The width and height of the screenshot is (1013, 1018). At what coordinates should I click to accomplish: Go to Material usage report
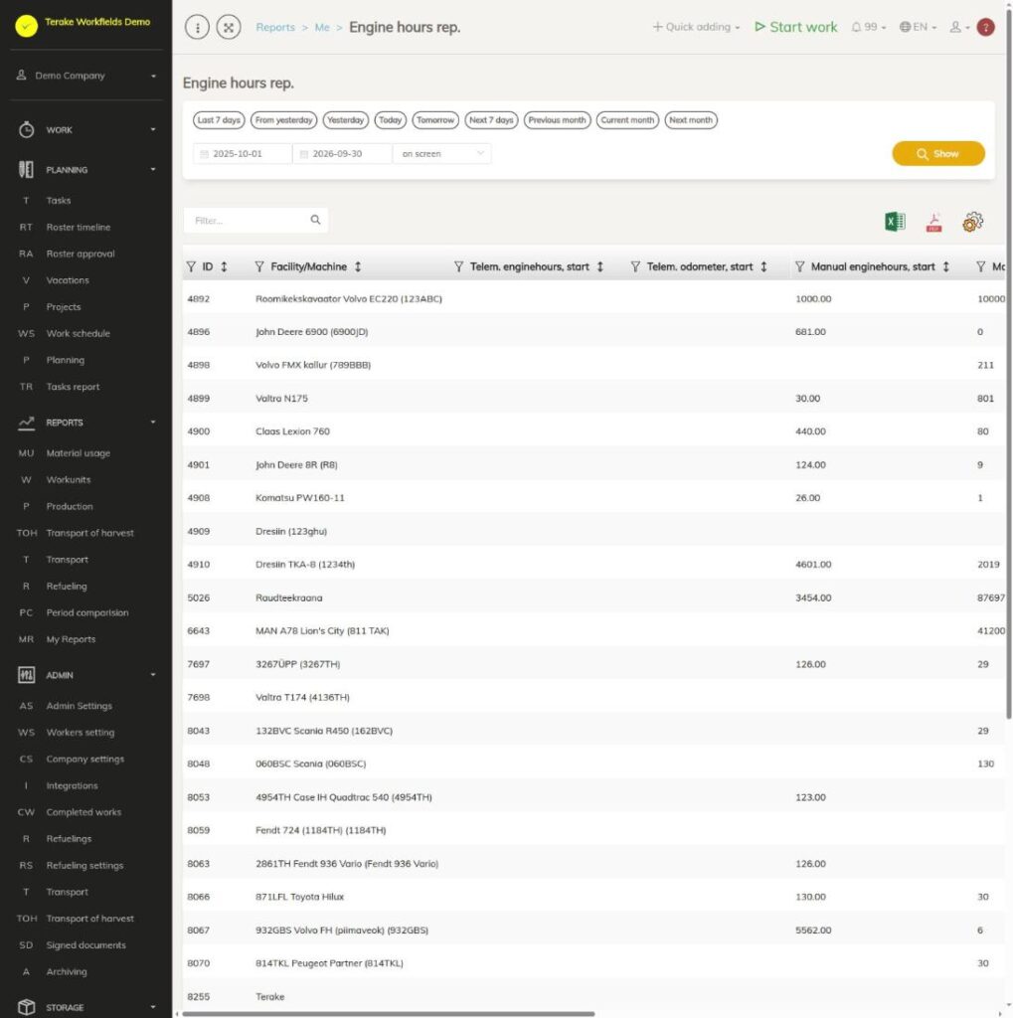(78, 453)
